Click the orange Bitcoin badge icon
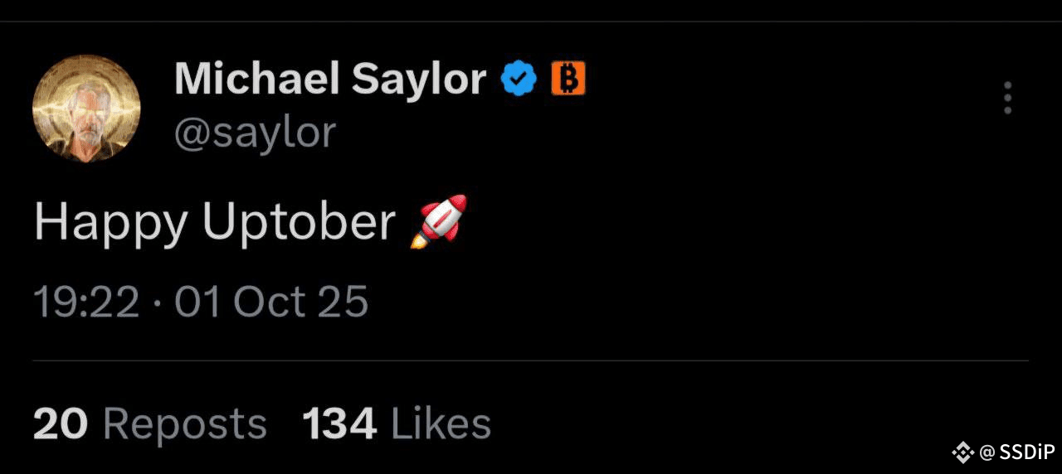1062x474 pixels. [x=568, y=80]
